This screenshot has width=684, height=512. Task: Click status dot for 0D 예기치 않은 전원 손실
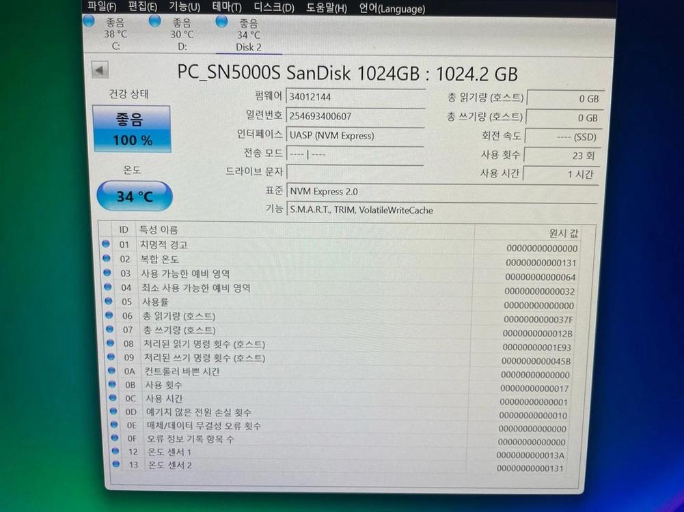click(x=113, y=411)
